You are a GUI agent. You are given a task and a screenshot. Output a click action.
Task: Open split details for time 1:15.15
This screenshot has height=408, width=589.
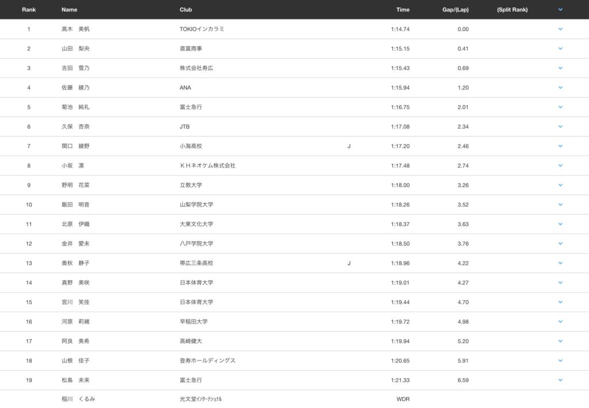coord(560,49)
